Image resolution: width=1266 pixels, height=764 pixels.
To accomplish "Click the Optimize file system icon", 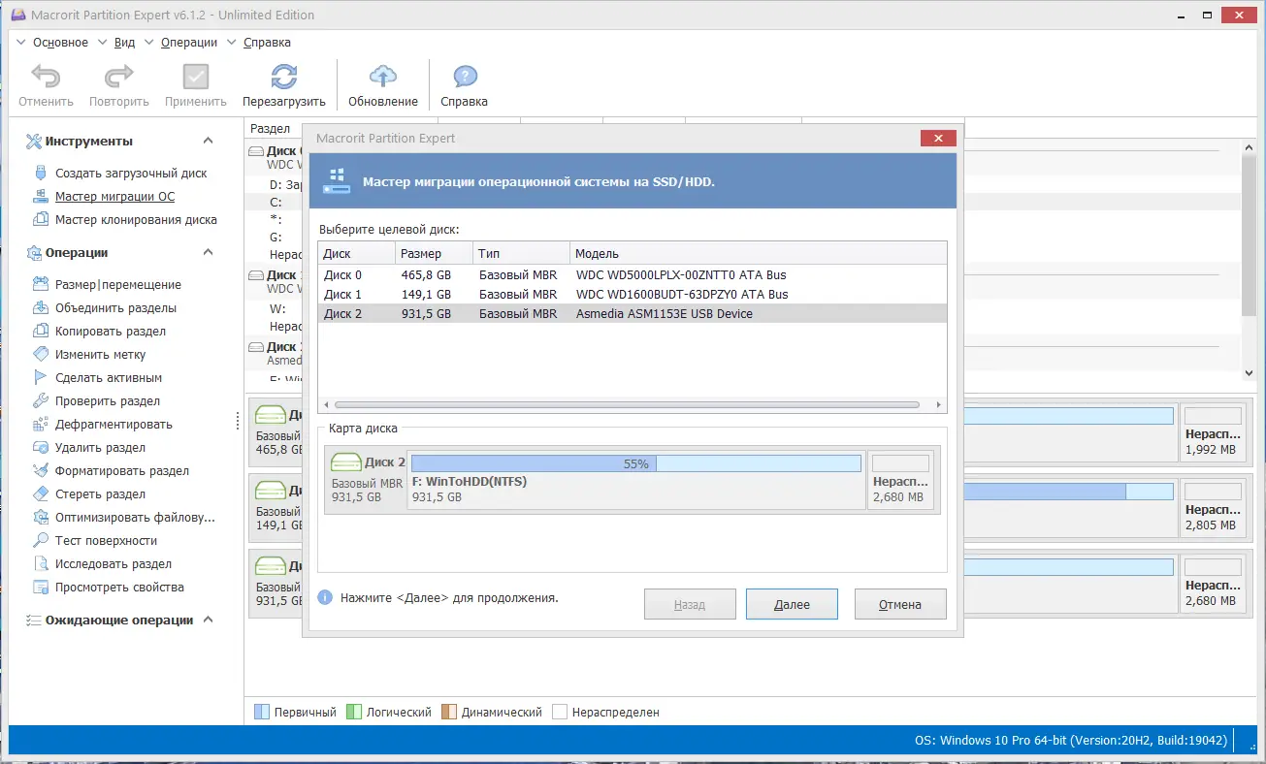I will [40, 518].
